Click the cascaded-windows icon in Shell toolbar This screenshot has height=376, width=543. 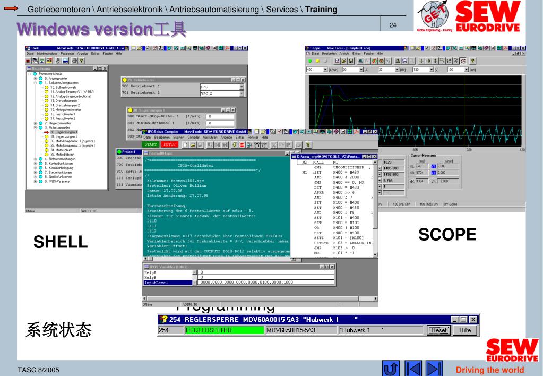pos(35,61)
